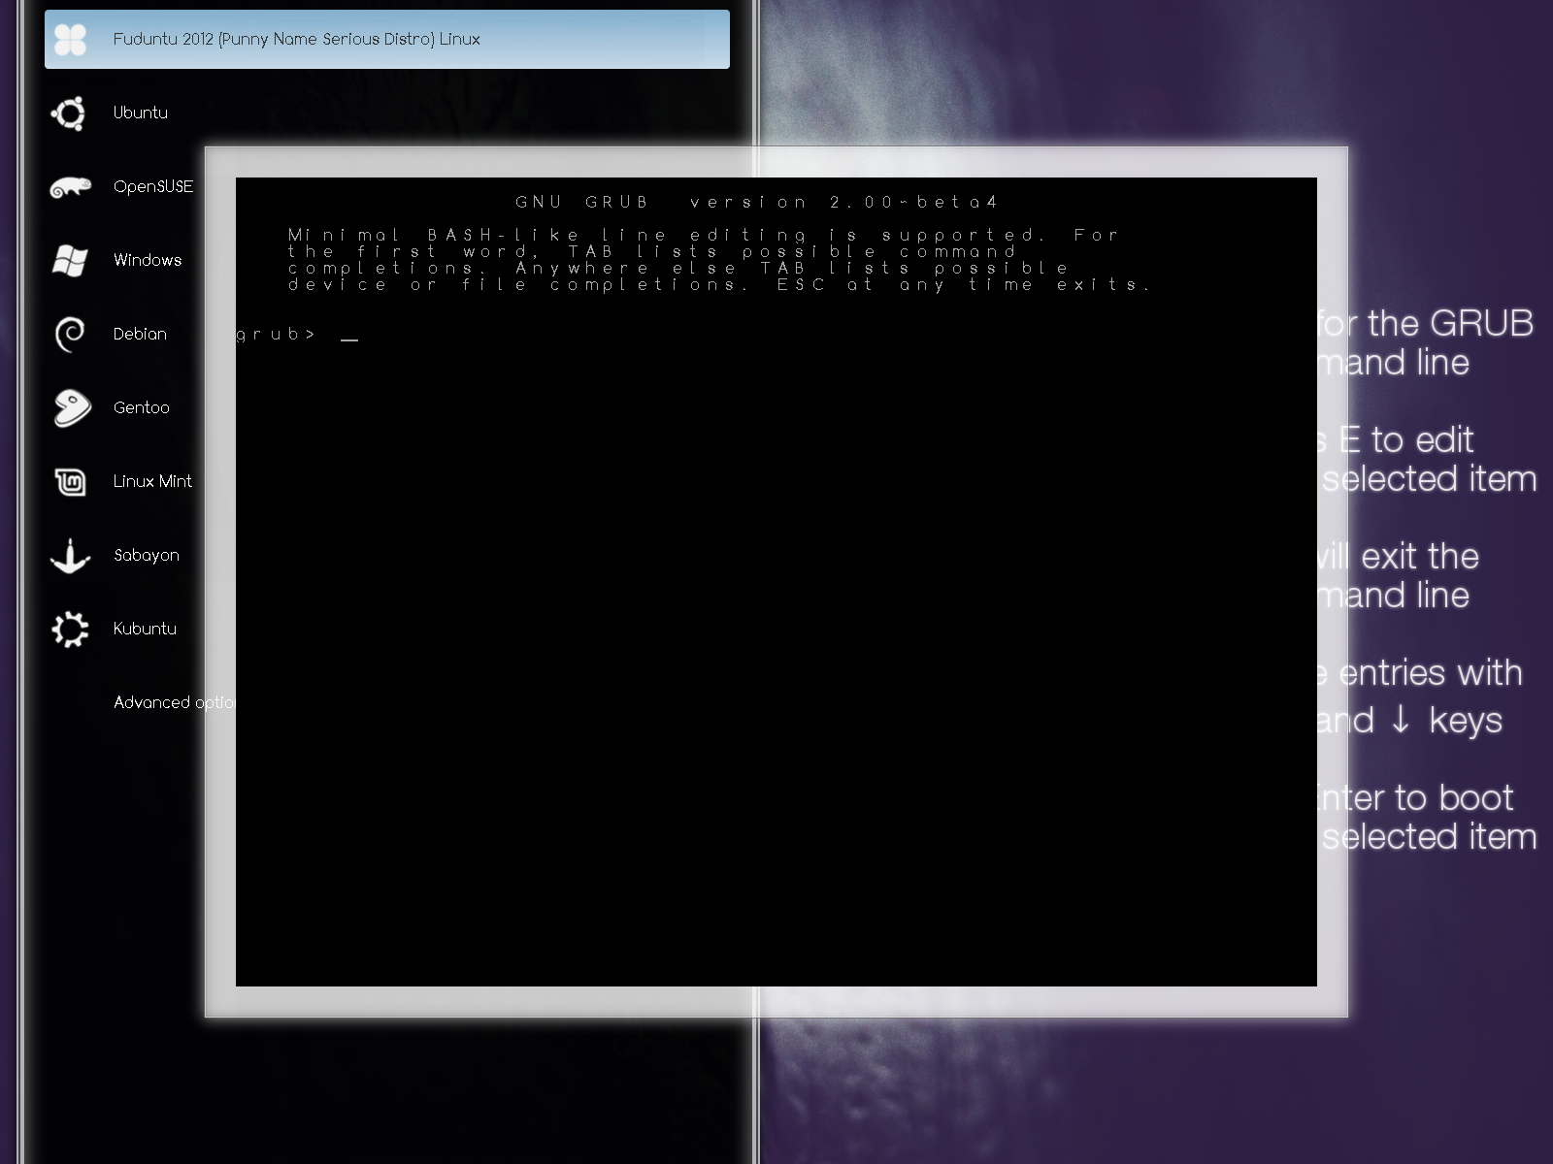The image size is (1553, 1164).
Task: Click the 'for the GRUB command line' hint
Action: (1425, 342)
